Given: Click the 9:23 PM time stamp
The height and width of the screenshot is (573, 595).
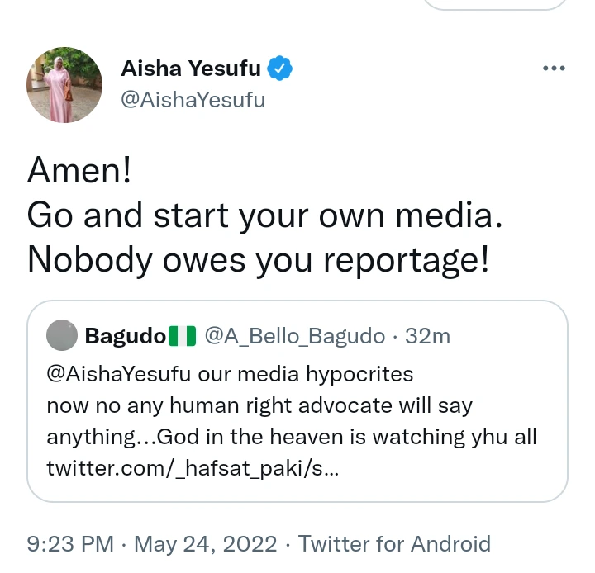Looking at the screenshot, I should click(70, 544).
